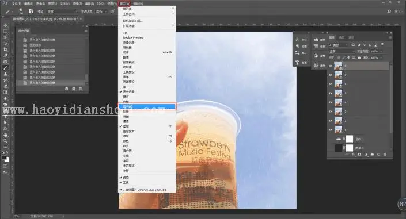Hide layer 8 using its eye icon
This screenshot has height=219, width=406.
pyautogui.click(x=331, y=66)
